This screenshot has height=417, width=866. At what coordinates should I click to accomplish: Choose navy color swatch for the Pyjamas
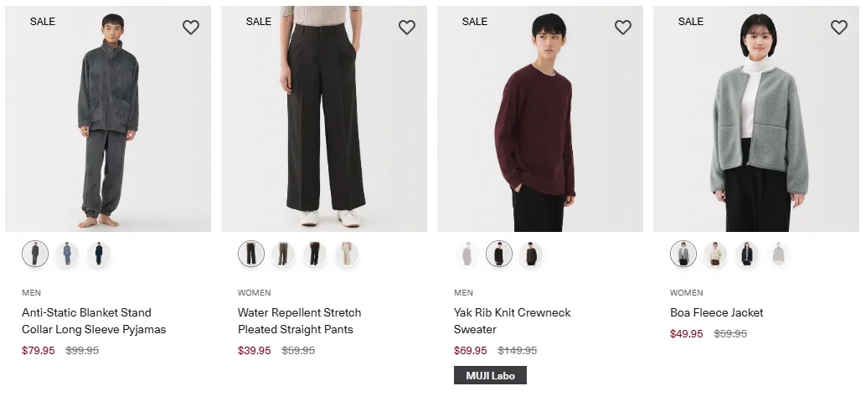tap(99, 254)
